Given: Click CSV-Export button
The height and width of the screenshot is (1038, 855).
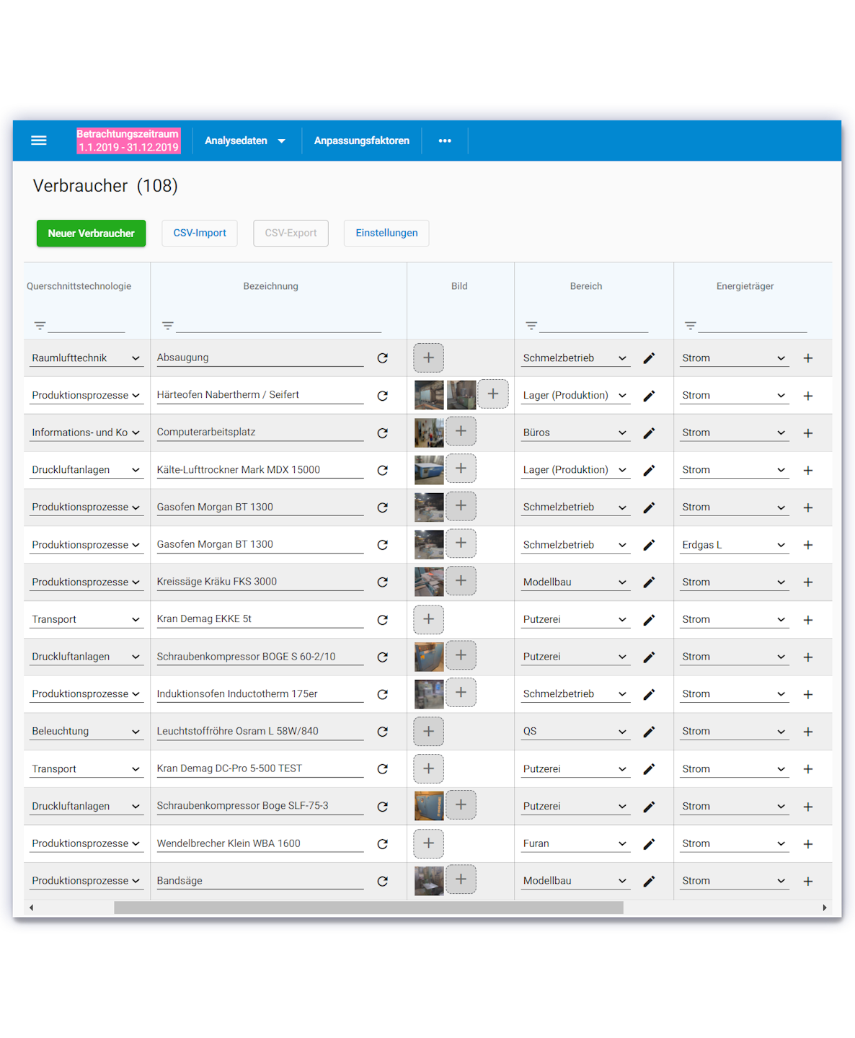Looking at the screenshot, I should (x=291, y=233).
